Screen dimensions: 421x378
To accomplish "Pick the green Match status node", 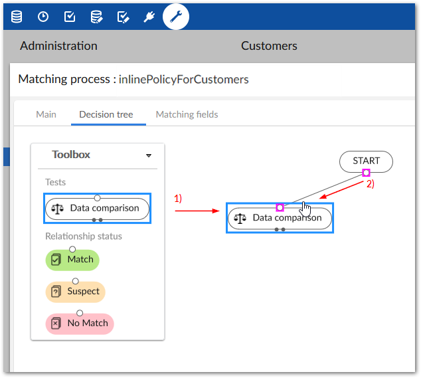I will point(72,260).
